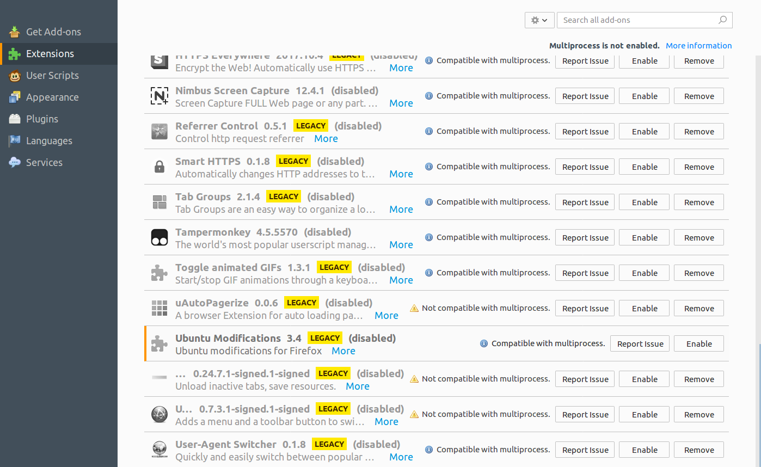761x467 pixels.
Task: Click the warning icon in uAutoPagerize row
Action: pyautogui.click(x=414, y=308)
